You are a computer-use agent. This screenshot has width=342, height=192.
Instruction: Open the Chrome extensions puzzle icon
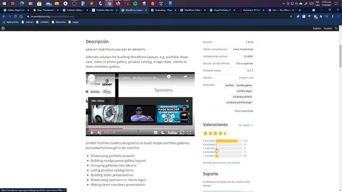coord(321,17)
